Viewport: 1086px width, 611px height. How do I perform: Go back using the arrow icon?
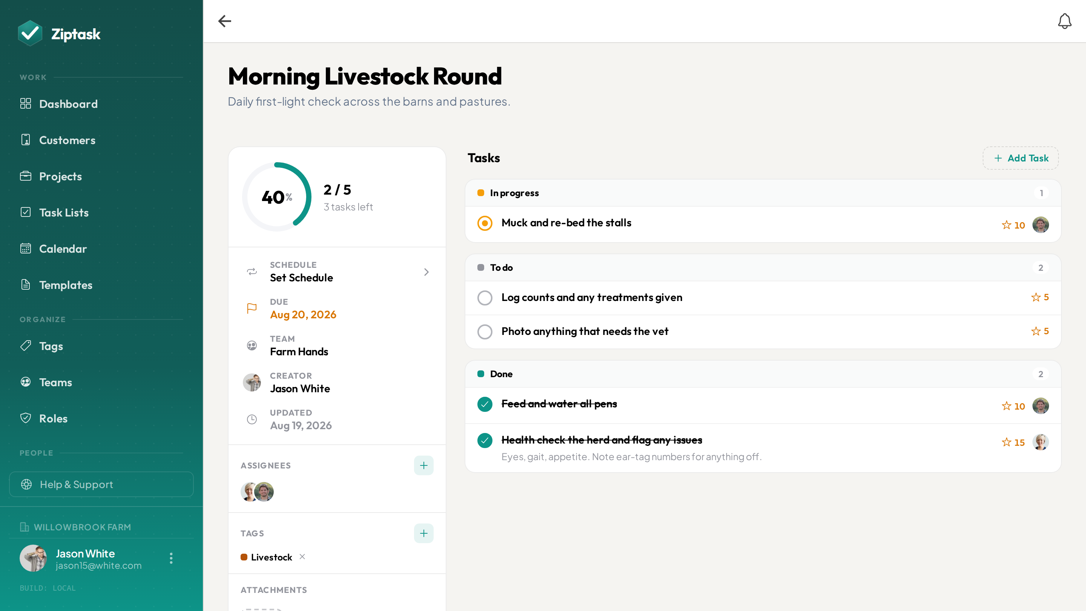pos(225,21)
